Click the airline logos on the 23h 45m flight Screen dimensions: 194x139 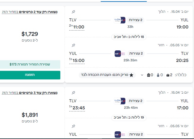(120, 101)
